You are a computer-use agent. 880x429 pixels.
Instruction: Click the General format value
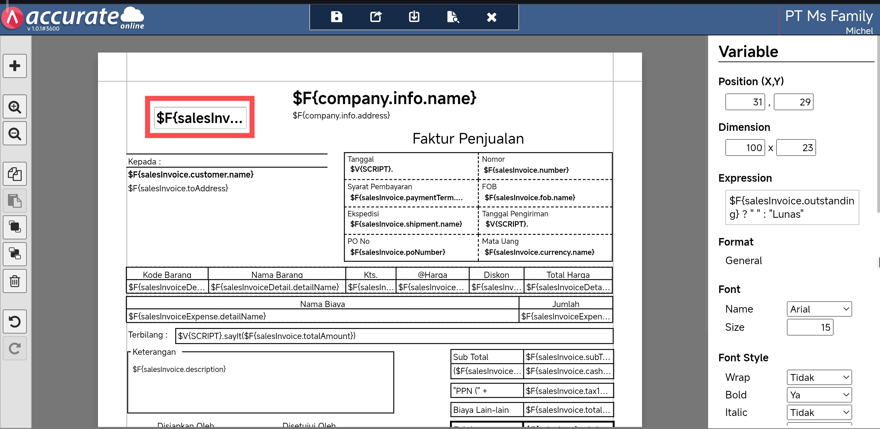(744, 261)
